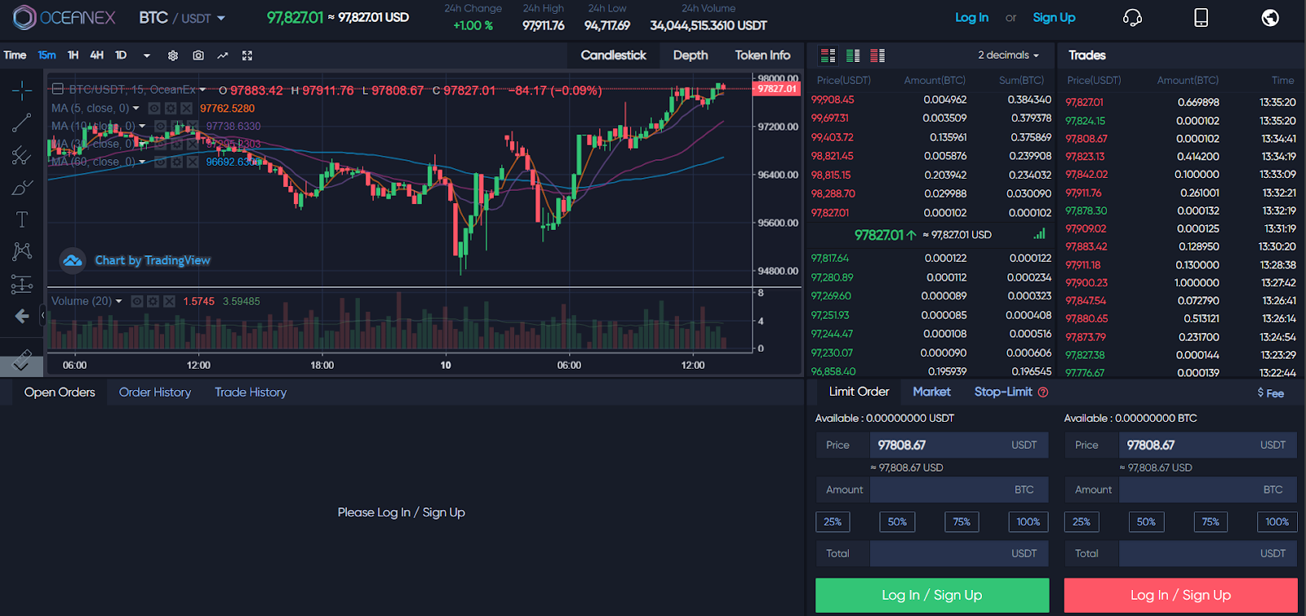The width and height of the screenshot is (1306, 616).
Task: Take a chart snapshot with camera icon
Action: pos(198,55)
